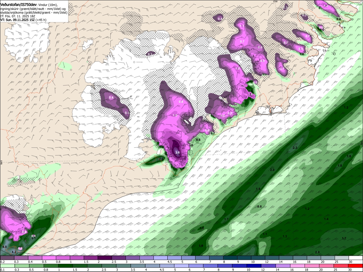Screen dimensions: 363x272
Task: Click the 1.9 rain value on the map
Action: [258, 189]
